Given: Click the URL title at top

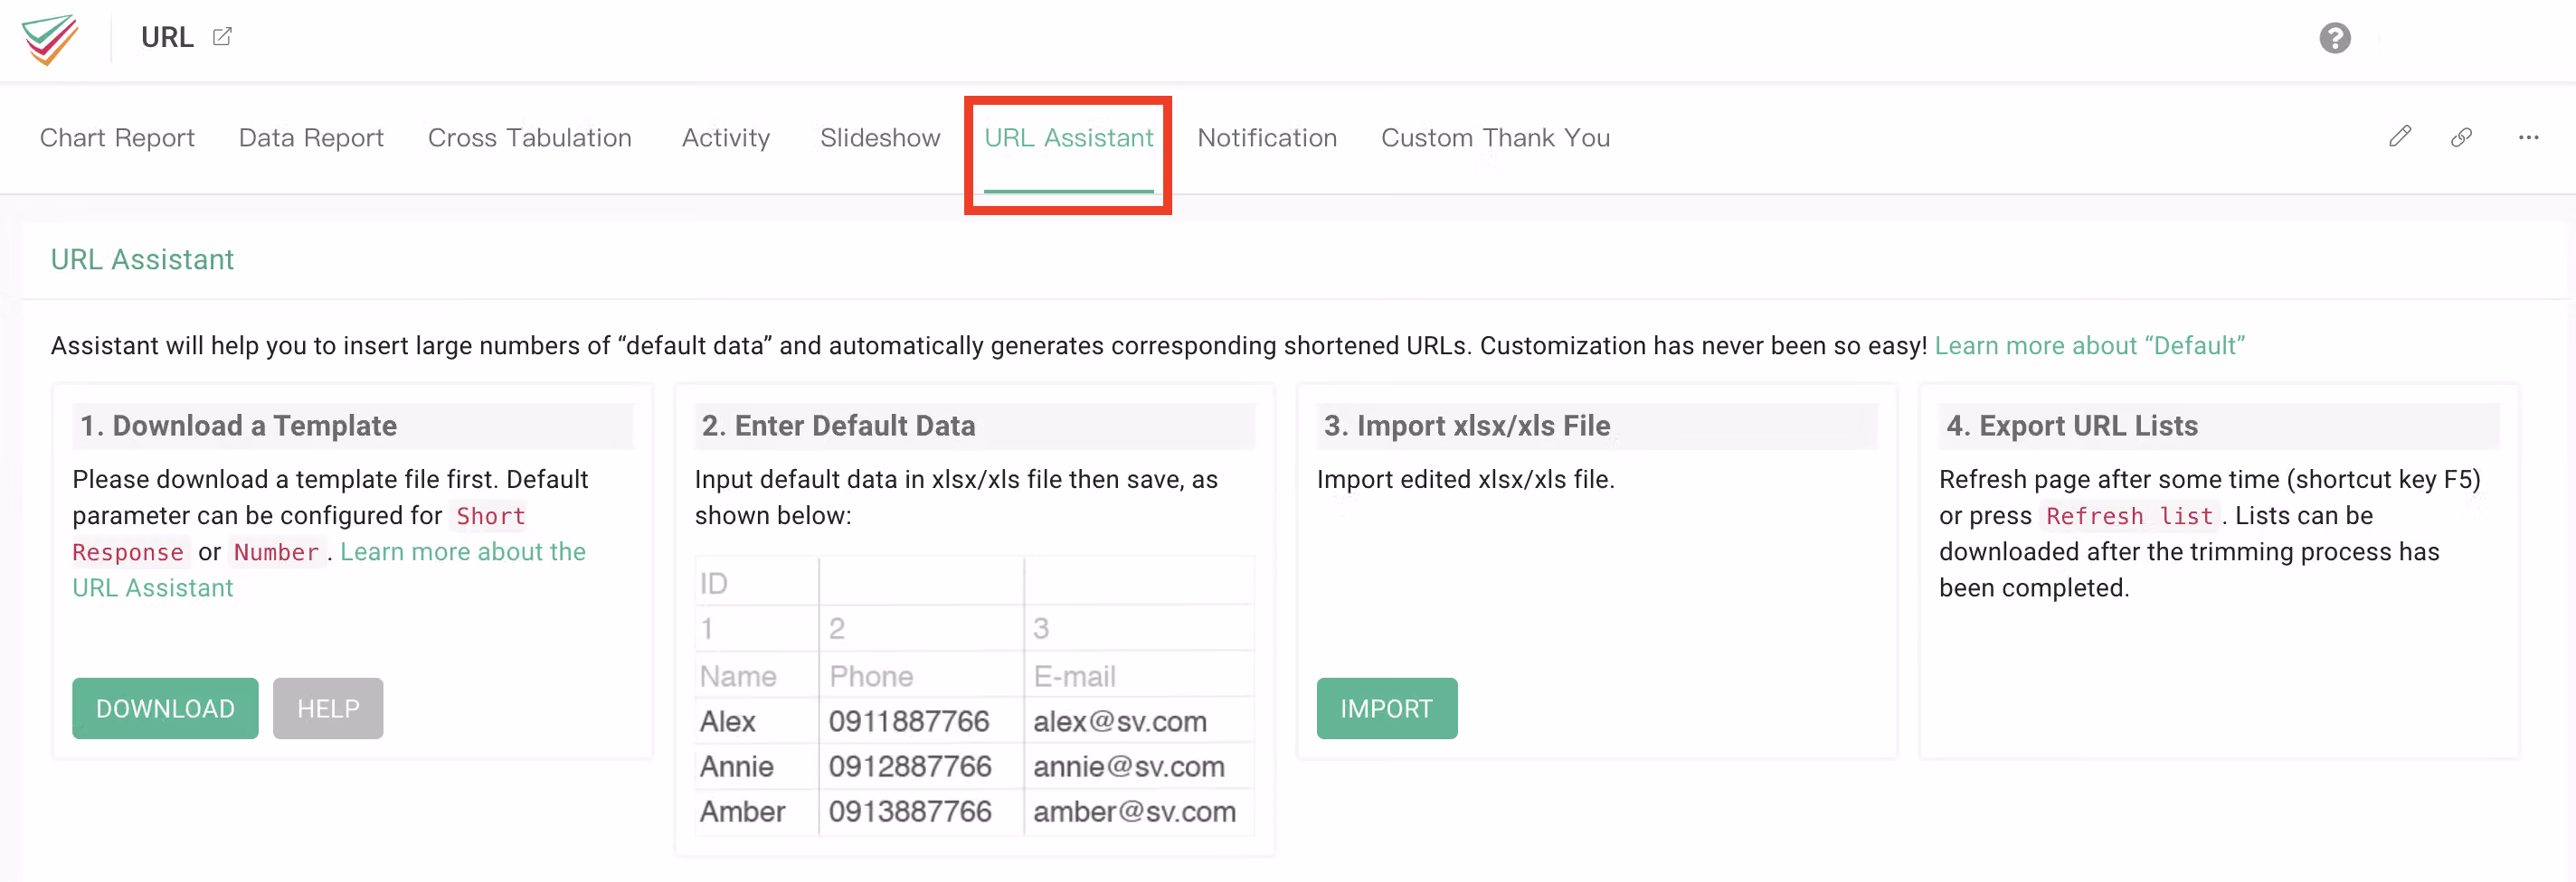Looking at the screenshot, I should click(167, 37).
